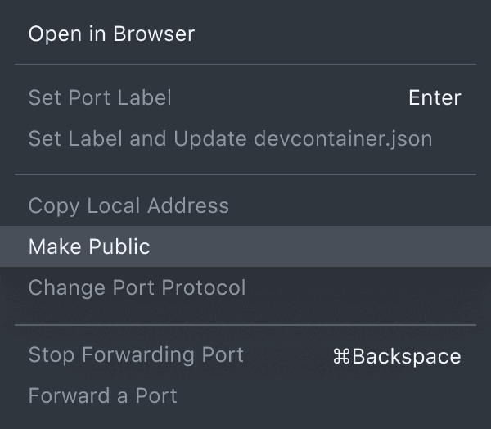491x429 pixels.
Task: Select the highlighted Make Public item
Action: click(89, 246)
